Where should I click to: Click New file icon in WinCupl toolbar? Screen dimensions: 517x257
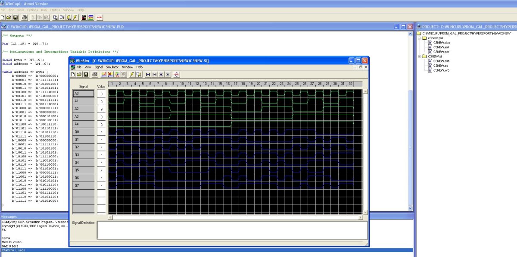point(3,17)
